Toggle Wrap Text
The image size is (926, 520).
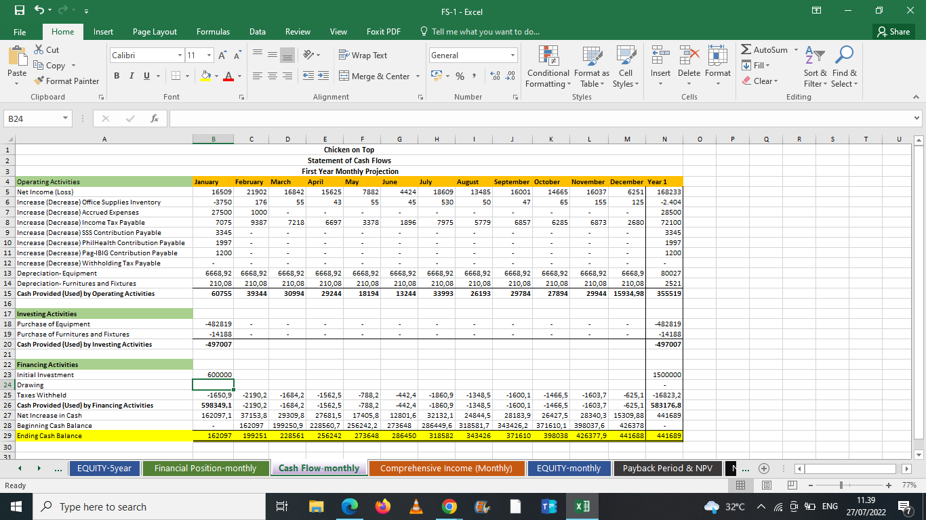pyautogui.click(x=363, y=56)
